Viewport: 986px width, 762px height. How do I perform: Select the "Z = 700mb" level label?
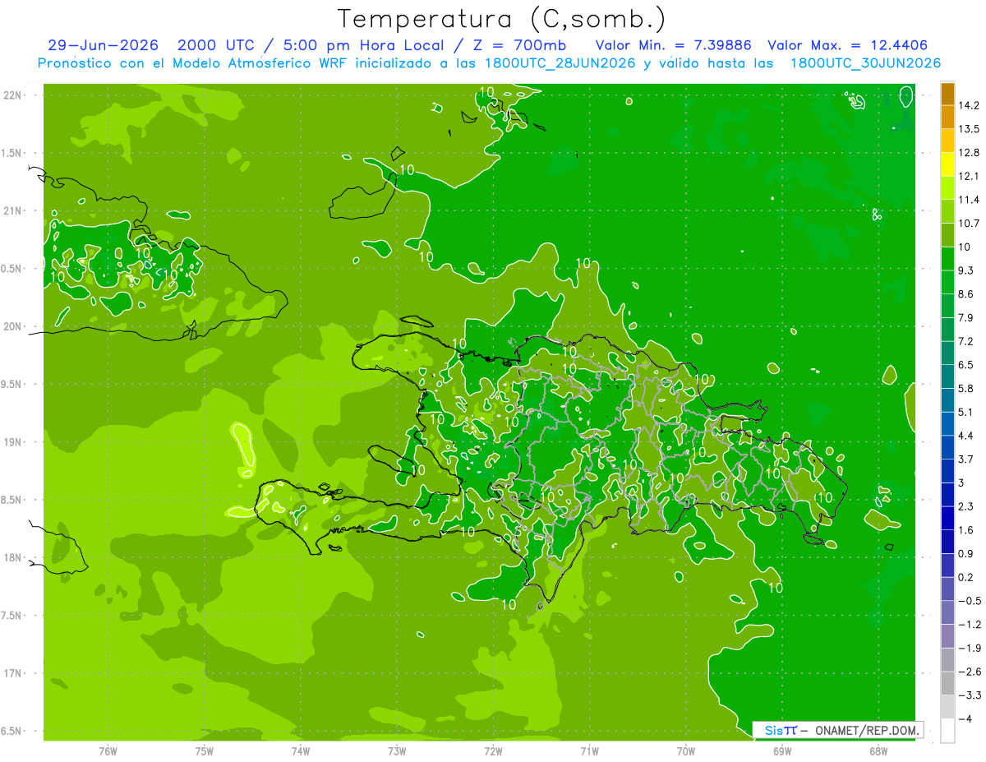point(518,45)
